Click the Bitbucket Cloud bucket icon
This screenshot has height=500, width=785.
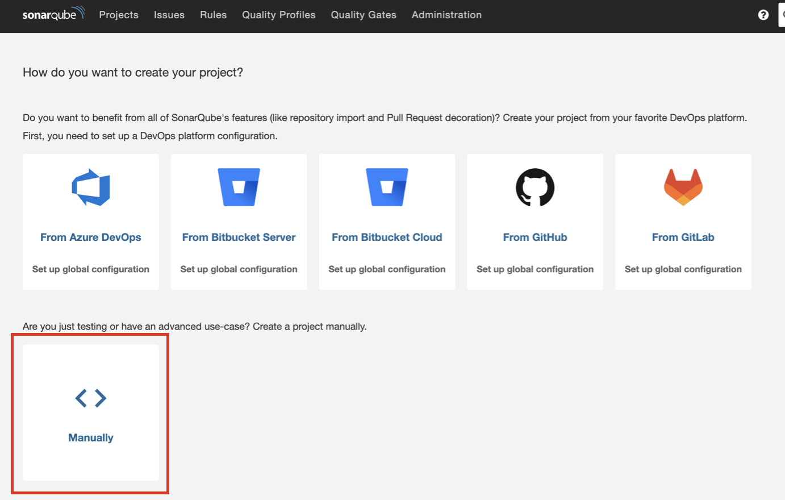coord(387,187)
